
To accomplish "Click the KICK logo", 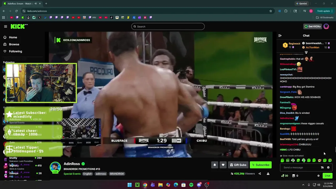I will point(19,26).
